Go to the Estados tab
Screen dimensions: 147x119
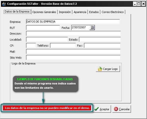(x=94, y=12)
